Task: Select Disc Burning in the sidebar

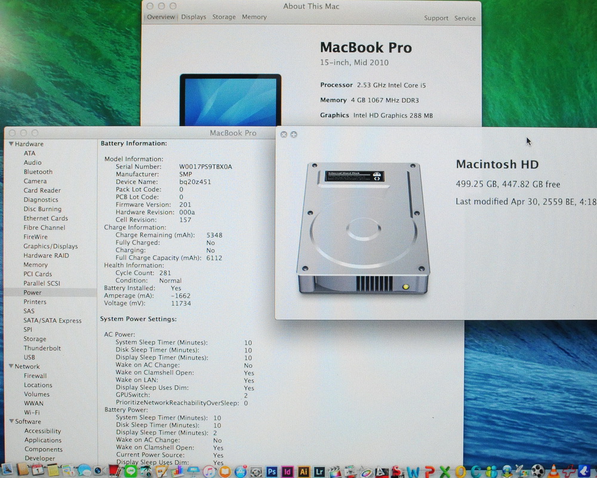Action: [42, 209]
